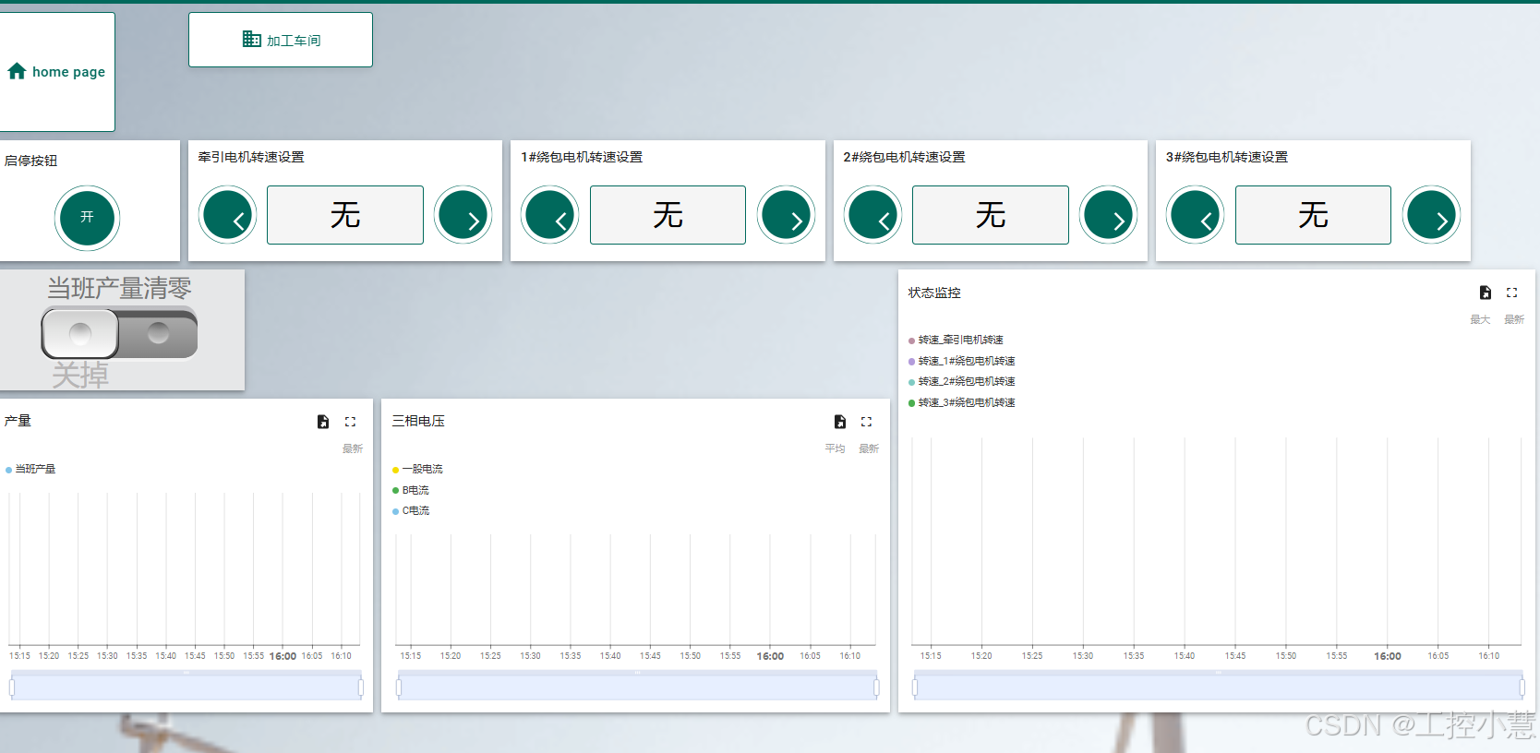This screenshot has width=1540, height=753.
Task: Go to the home page button
Action: pyautogui.click(x=56, y=71)
